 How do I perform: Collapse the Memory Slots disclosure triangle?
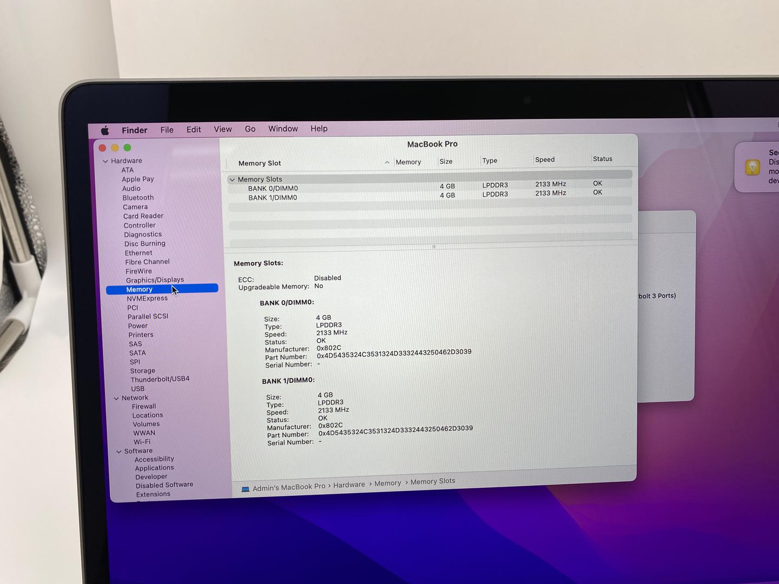pyautogui.click(x=232, y=180)
